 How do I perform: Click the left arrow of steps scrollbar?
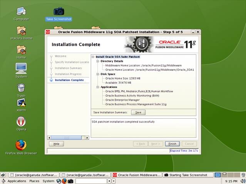click(x=49, y=138)
